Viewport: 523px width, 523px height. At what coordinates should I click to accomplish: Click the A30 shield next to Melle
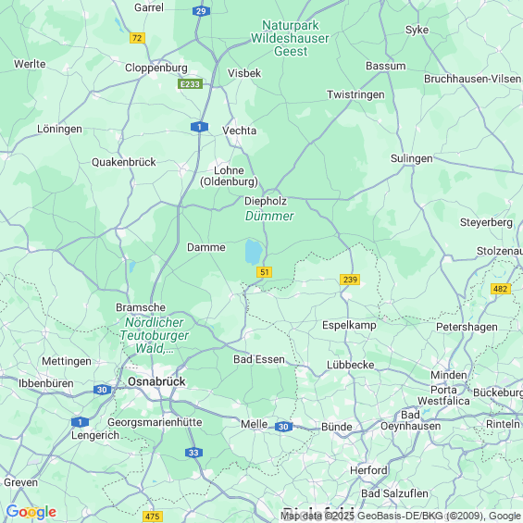(x=283, y=427)
